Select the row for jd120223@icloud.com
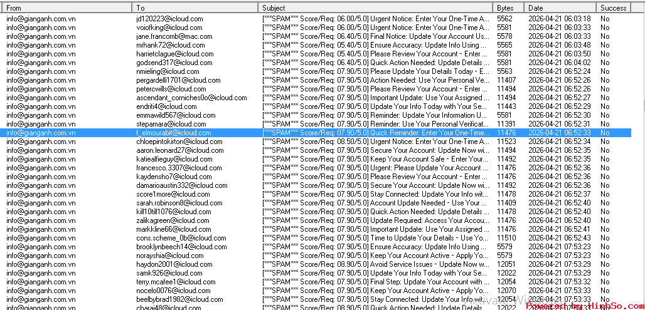The width and height of the screenshot is (645, 310). (166, 19)
